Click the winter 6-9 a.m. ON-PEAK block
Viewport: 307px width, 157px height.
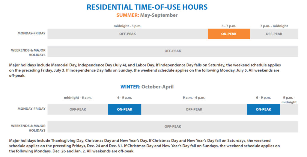(124, 109)
